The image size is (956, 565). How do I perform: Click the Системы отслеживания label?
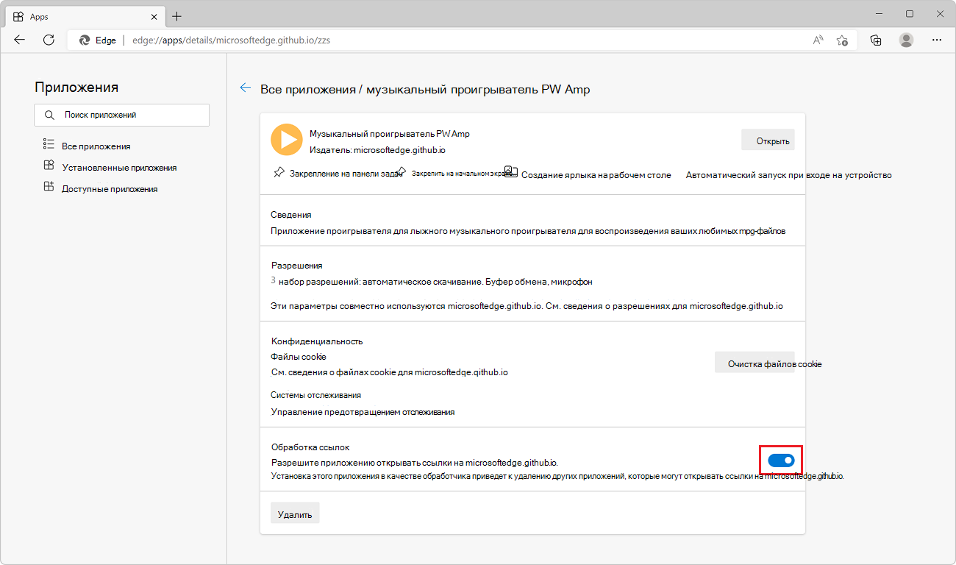pos(315,395)
